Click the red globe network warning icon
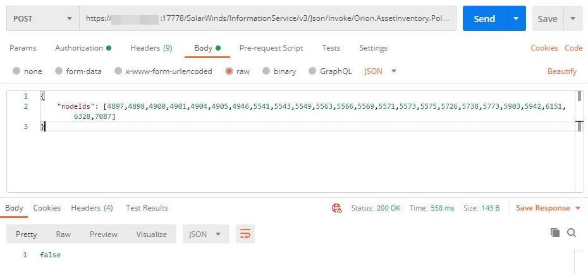The image size is (588, 275). pyautogui.click(x=337, y=208)
